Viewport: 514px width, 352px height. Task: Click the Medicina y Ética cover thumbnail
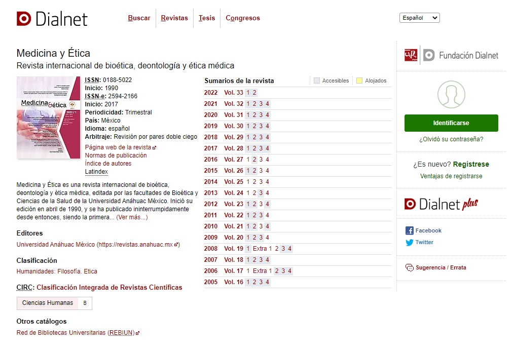[49, 117]
